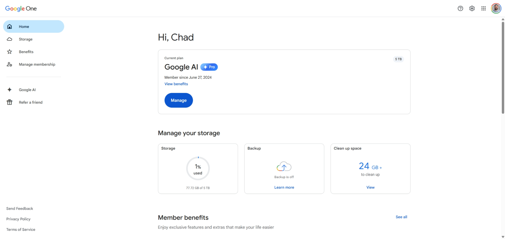Open Benefits in the sidebar

click(x=34, y=52)
